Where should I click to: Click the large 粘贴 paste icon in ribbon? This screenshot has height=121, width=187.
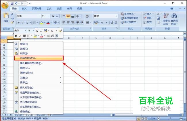click(x=6, y=16)
